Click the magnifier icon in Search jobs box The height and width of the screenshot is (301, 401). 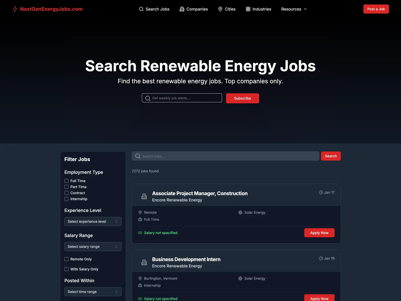click(x=138, y=156)
